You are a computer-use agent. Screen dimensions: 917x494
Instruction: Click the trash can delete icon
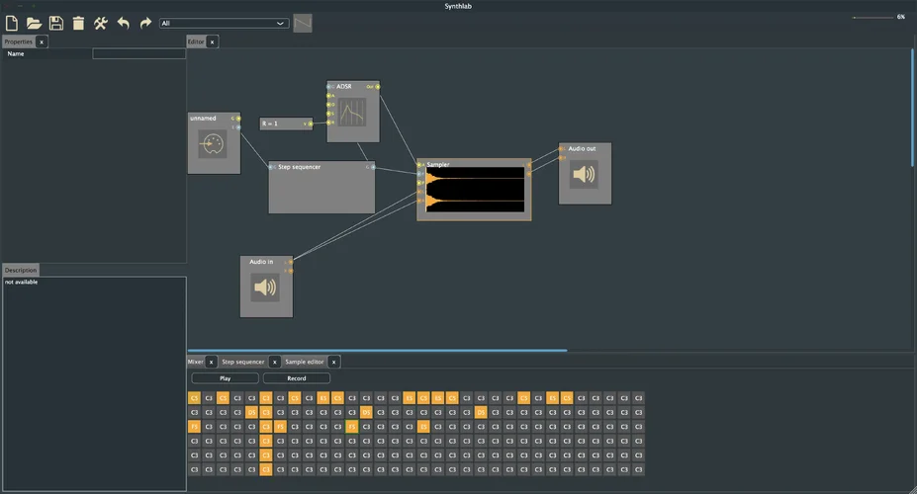[78, 23]
